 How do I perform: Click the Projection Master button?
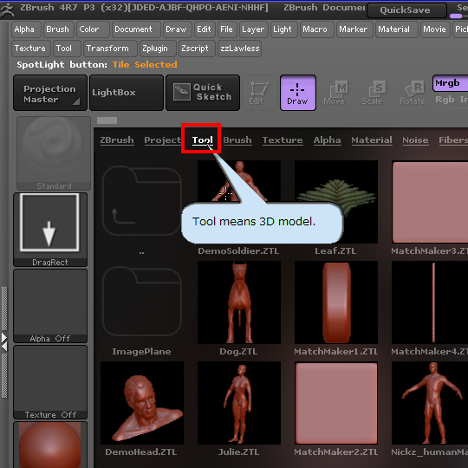click(50, 93)
